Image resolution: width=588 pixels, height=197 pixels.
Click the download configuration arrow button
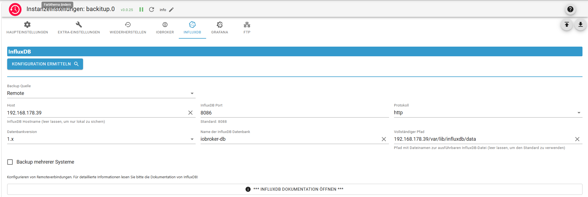(581, 25)
